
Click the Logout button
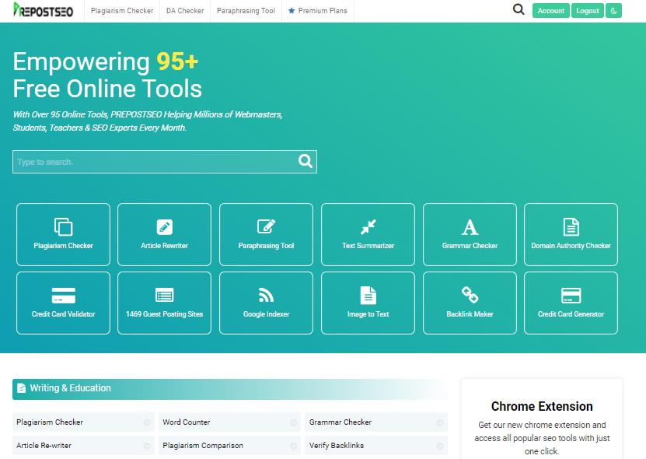click(x=588, y=11)
